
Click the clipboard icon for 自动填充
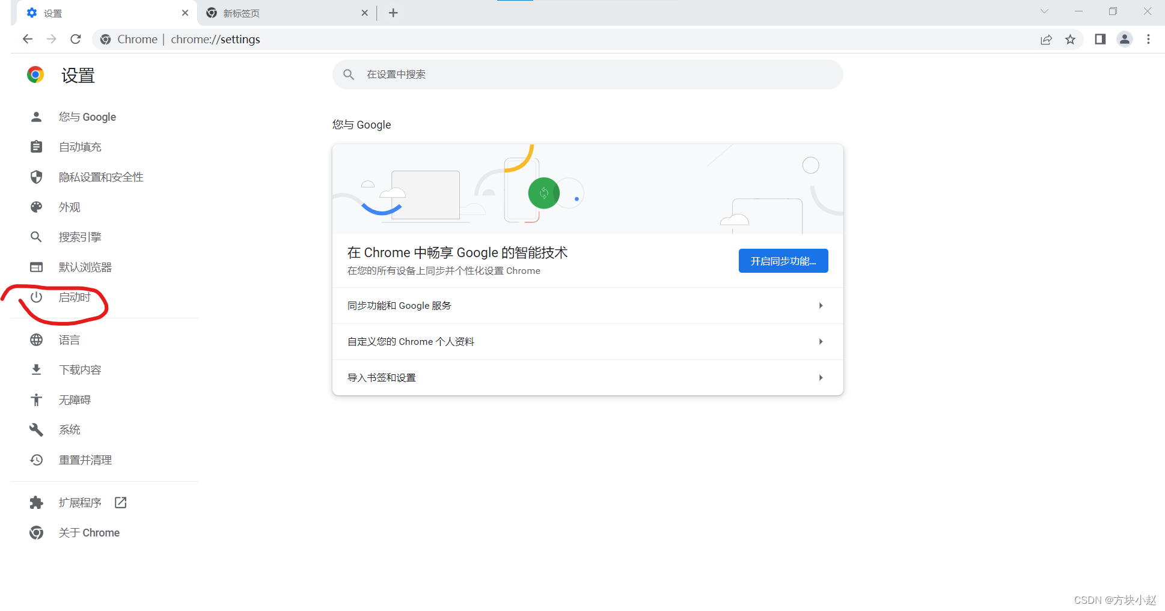(37, 147)
